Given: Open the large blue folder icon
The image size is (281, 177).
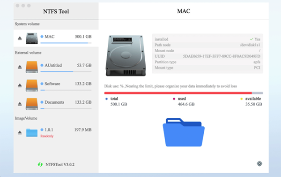Looking at the screenshot, I should [184, 132].
